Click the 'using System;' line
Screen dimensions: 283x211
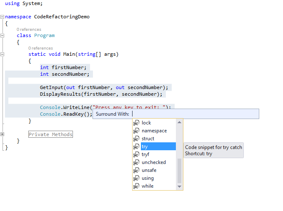[24, 3]
